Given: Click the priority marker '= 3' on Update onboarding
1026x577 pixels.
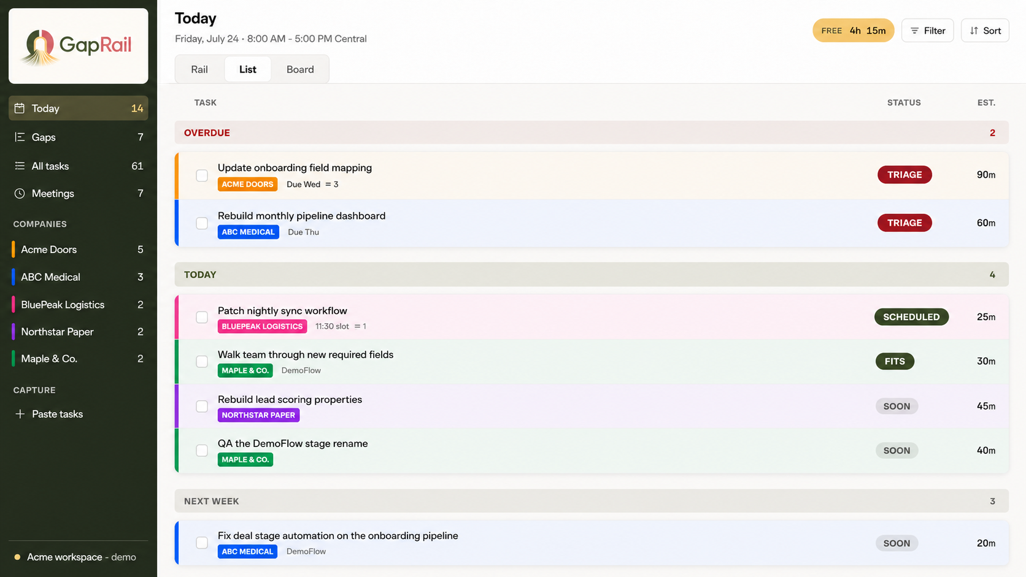Looking at the screenshot, I should click(x=332, y=185).
